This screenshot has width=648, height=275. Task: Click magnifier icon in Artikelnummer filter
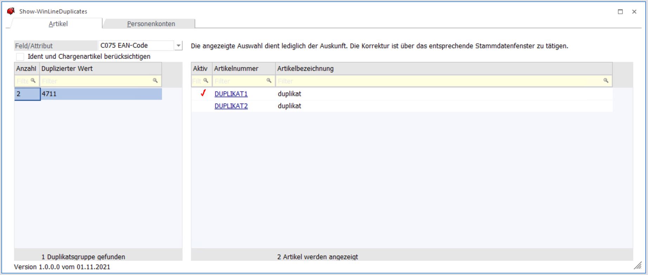[269, 81]
